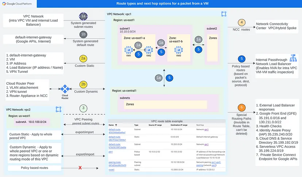Screen dimensions: 302x177
Task: Click the purple 1a system subnet routes badge
Action: (83, 16)
